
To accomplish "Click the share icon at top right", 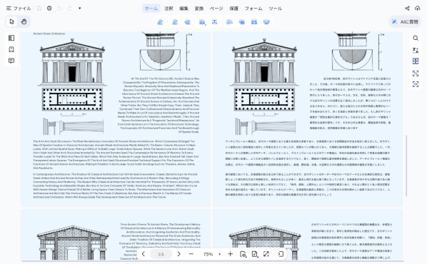I will point(407,9).
